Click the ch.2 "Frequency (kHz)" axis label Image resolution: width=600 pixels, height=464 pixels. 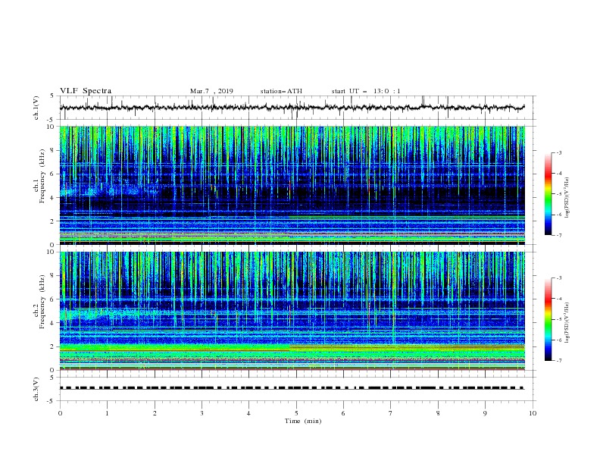(x=42, y=302)
